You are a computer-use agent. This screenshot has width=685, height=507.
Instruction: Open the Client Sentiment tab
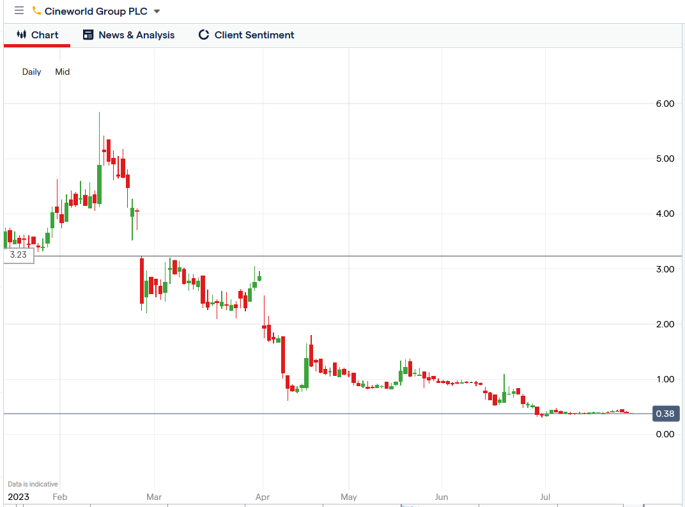[x=247, y=35]
